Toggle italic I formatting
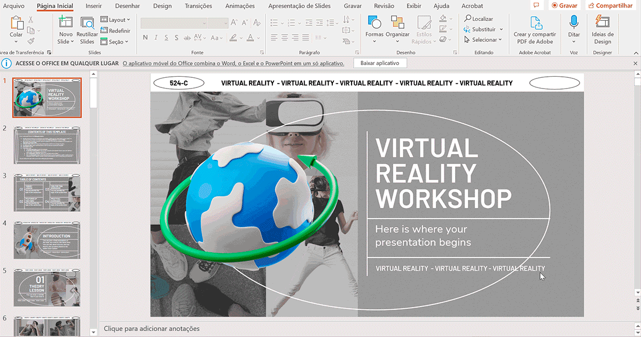The height and width of the screenshot is (337, 641). pos(157,38)
